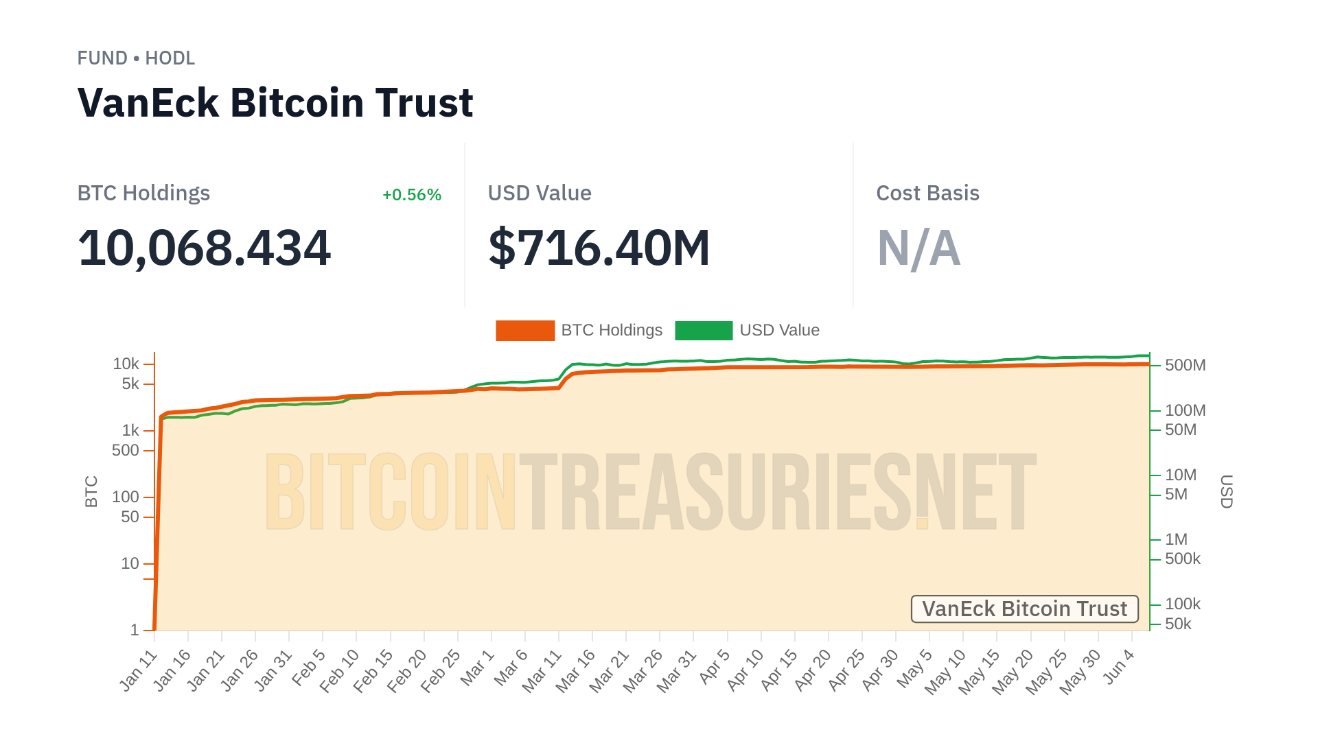
Task: Select the $716.40M USD value figure
Action: coord(599,248)
